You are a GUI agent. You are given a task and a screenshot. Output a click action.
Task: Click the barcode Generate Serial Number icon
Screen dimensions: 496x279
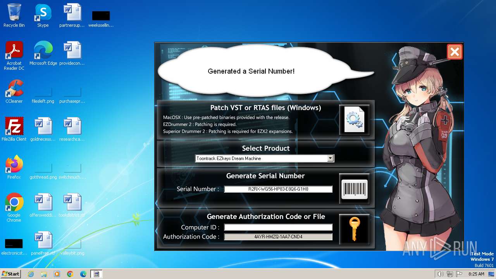[355, 189]
